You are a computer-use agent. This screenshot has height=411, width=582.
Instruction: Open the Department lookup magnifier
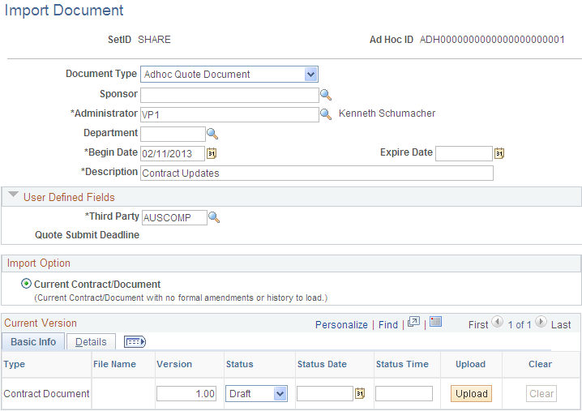click(x=212, y=134)
